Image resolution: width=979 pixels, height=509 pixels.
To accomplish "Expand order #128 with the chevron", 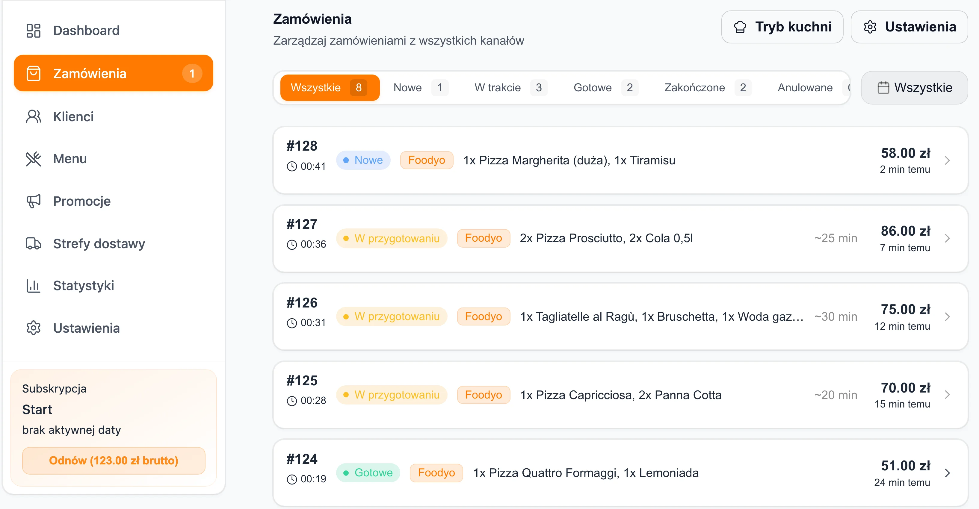I will pos(948,161).
